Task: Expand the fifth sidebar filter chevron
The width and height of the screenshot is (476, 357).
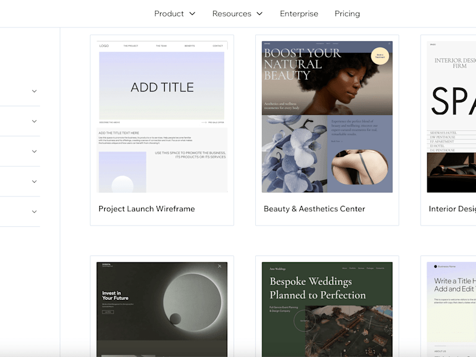Action: (35, 211)
